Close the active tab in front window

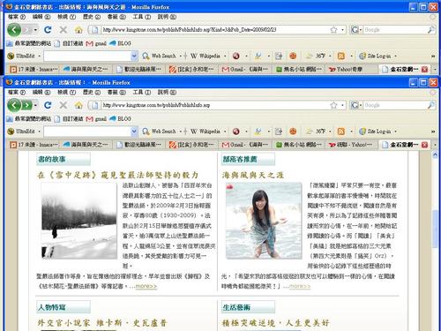point(424,145)
